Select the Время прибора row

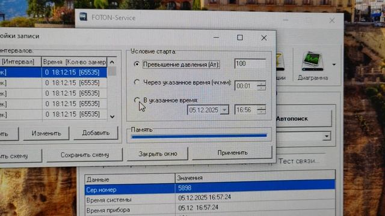click(x=210, y=209)
